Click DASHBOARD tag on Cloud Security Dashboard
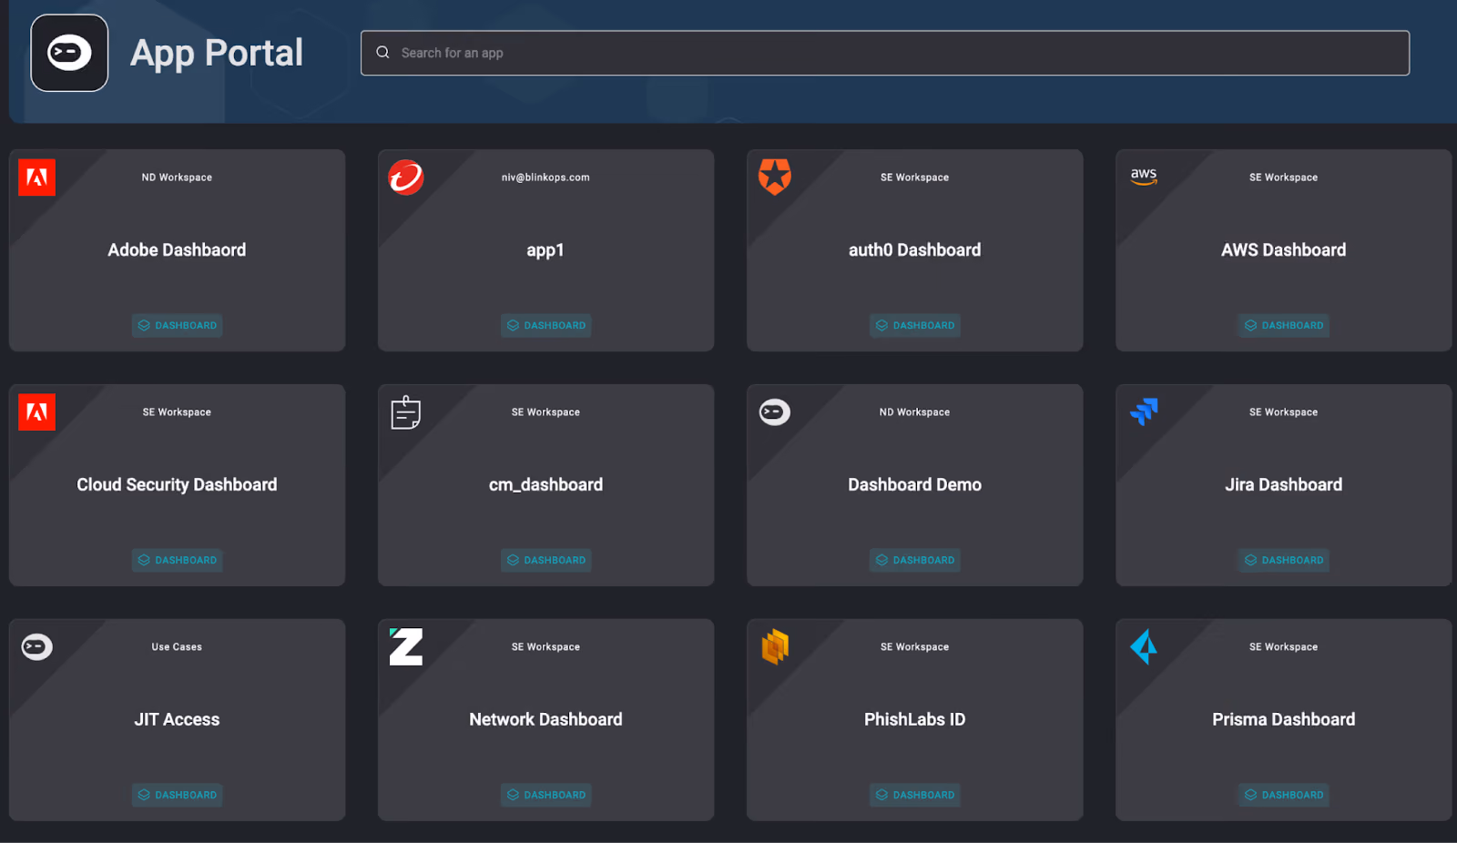Viewport: 1457px width, 843px height. coord(177,560)
